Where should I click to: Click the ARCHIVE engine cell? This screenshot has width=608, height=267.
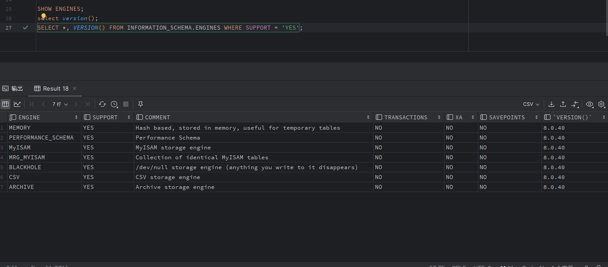(44, 187)
